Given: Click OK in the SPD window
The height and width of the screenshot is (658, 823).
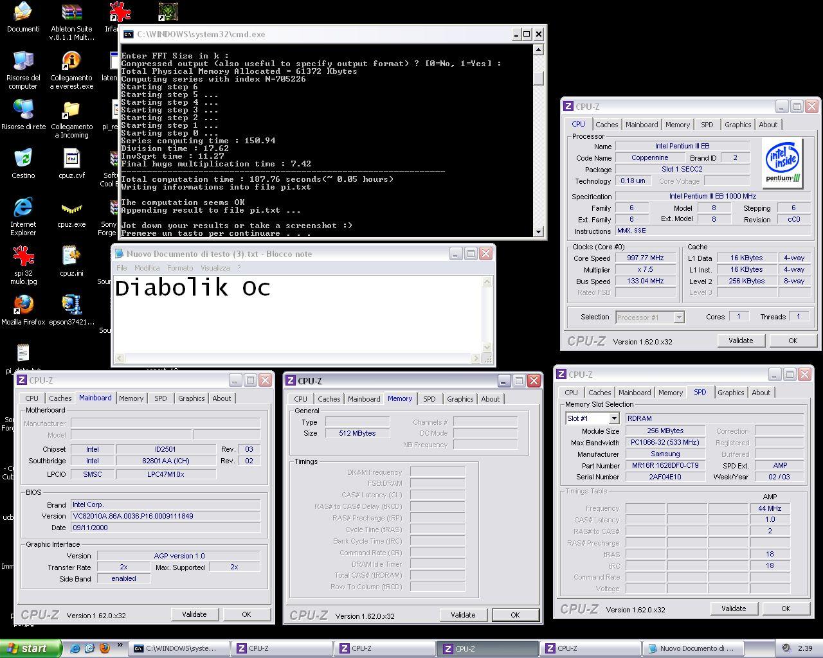Looking at the screenshot, I should tap(786, 609).
